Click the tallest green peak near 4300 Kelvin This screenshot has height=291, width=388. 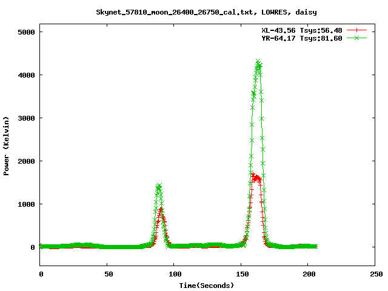(x=258, y=61)
